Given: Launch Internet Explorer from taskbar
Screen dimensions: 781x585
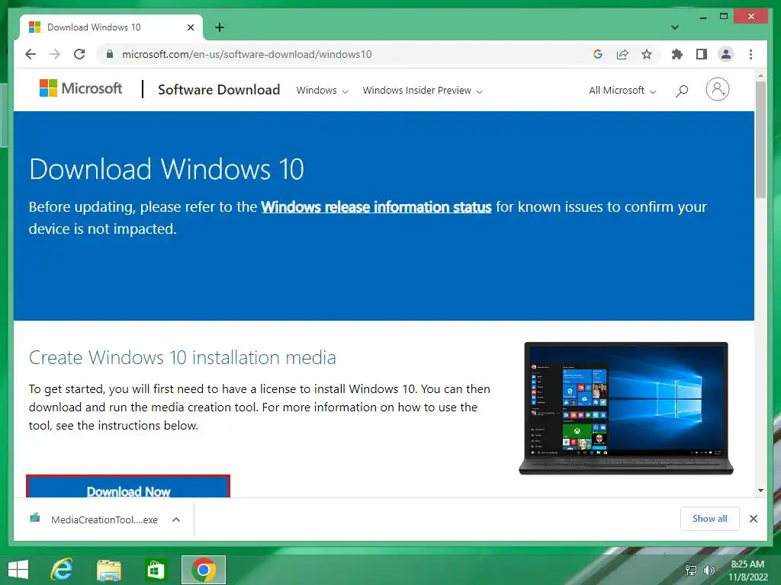Looking at the screenshot, I should (x=62, y=570).
